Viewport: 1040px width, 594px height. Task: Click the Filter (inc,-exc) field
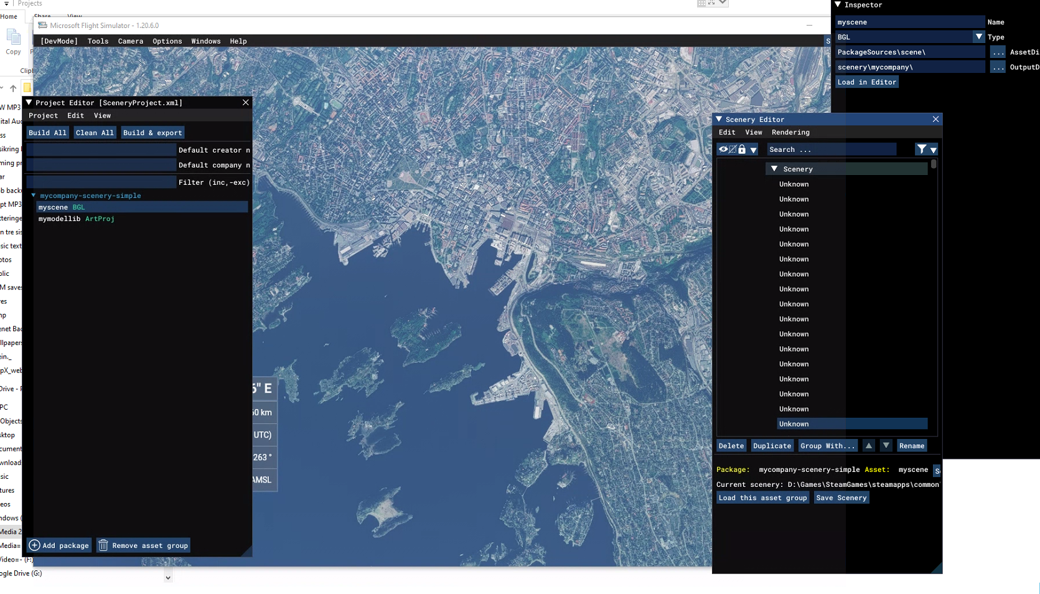[101, 182]
